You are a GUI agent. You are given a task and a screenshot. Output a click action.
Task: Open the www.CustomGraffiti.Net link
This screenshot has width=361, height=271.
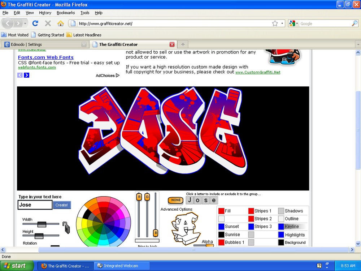(258, 72)
